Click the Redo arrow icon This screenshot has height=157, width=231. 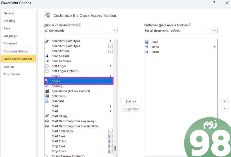click(147, 52)
